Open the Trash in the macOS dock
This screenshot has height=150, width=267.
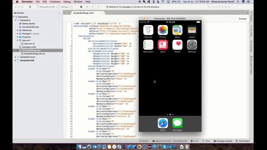[x=187, y=147]
